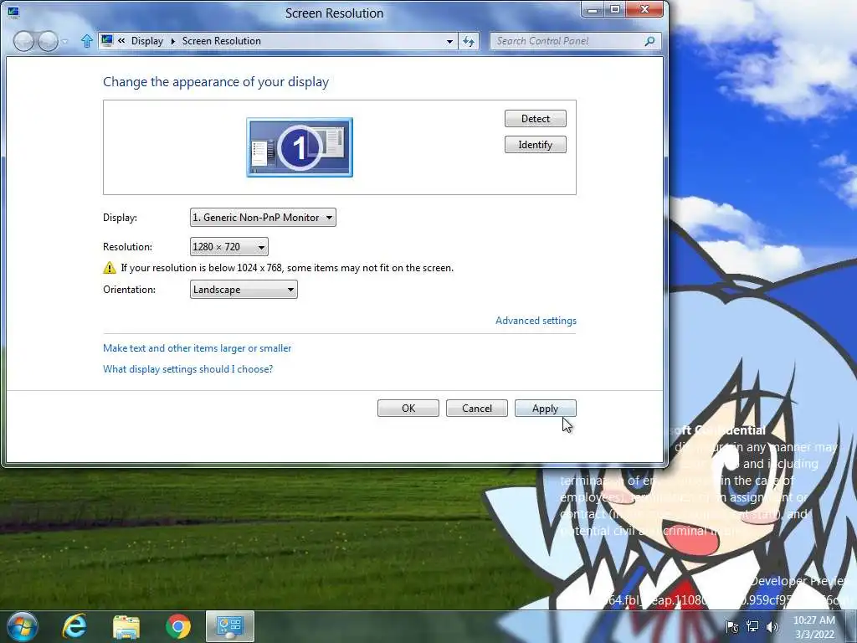The height and width of the screenshot is (643, 857).
Task: Click the volume speaker icon in tray
Action: point(772,626)
